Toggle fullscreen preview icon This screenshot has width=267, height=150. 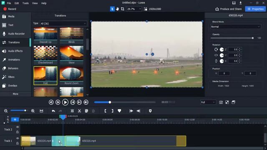click(x=227, y=102)
